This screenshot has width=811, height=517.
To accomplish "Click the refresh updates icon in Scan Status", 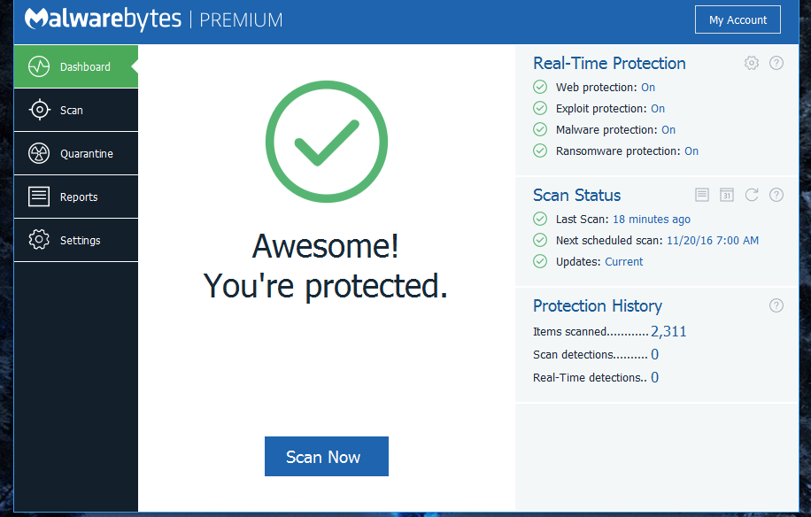I will point(752,195).
